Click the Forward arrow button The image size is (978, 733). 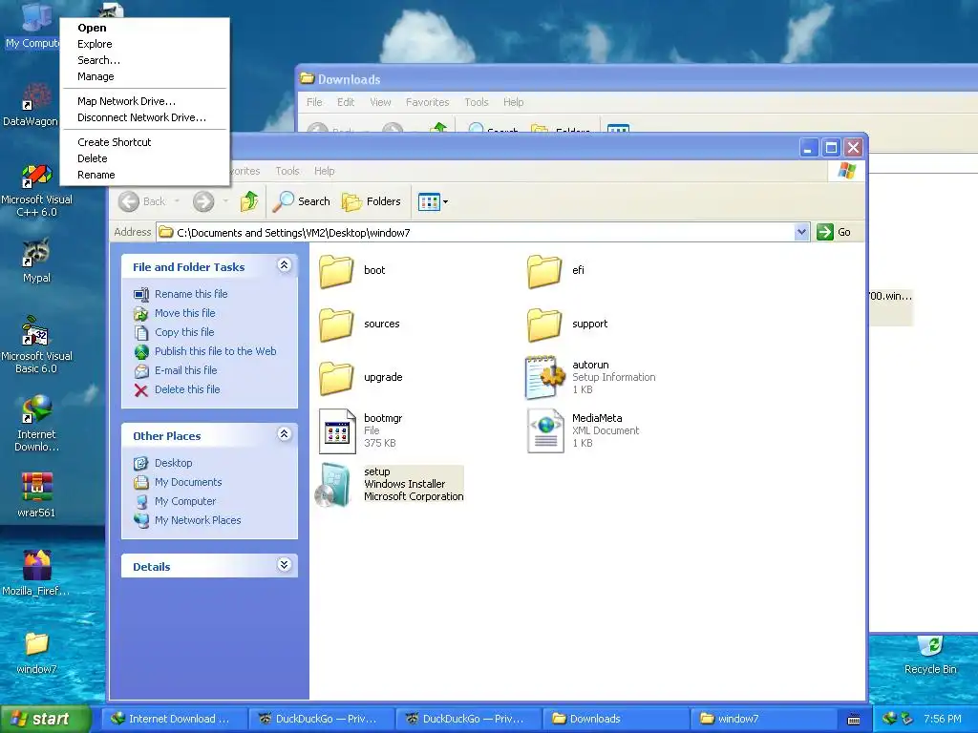[x=203, y=201]
